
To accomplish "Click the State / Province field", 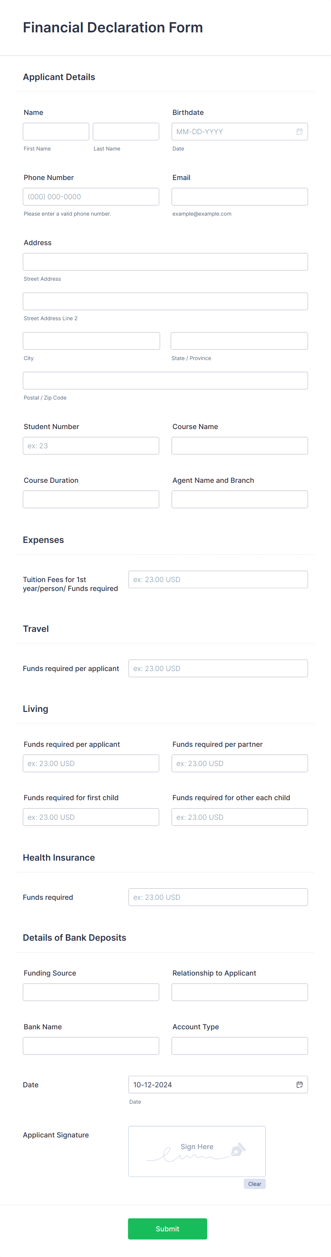I will tap(239, 341).
